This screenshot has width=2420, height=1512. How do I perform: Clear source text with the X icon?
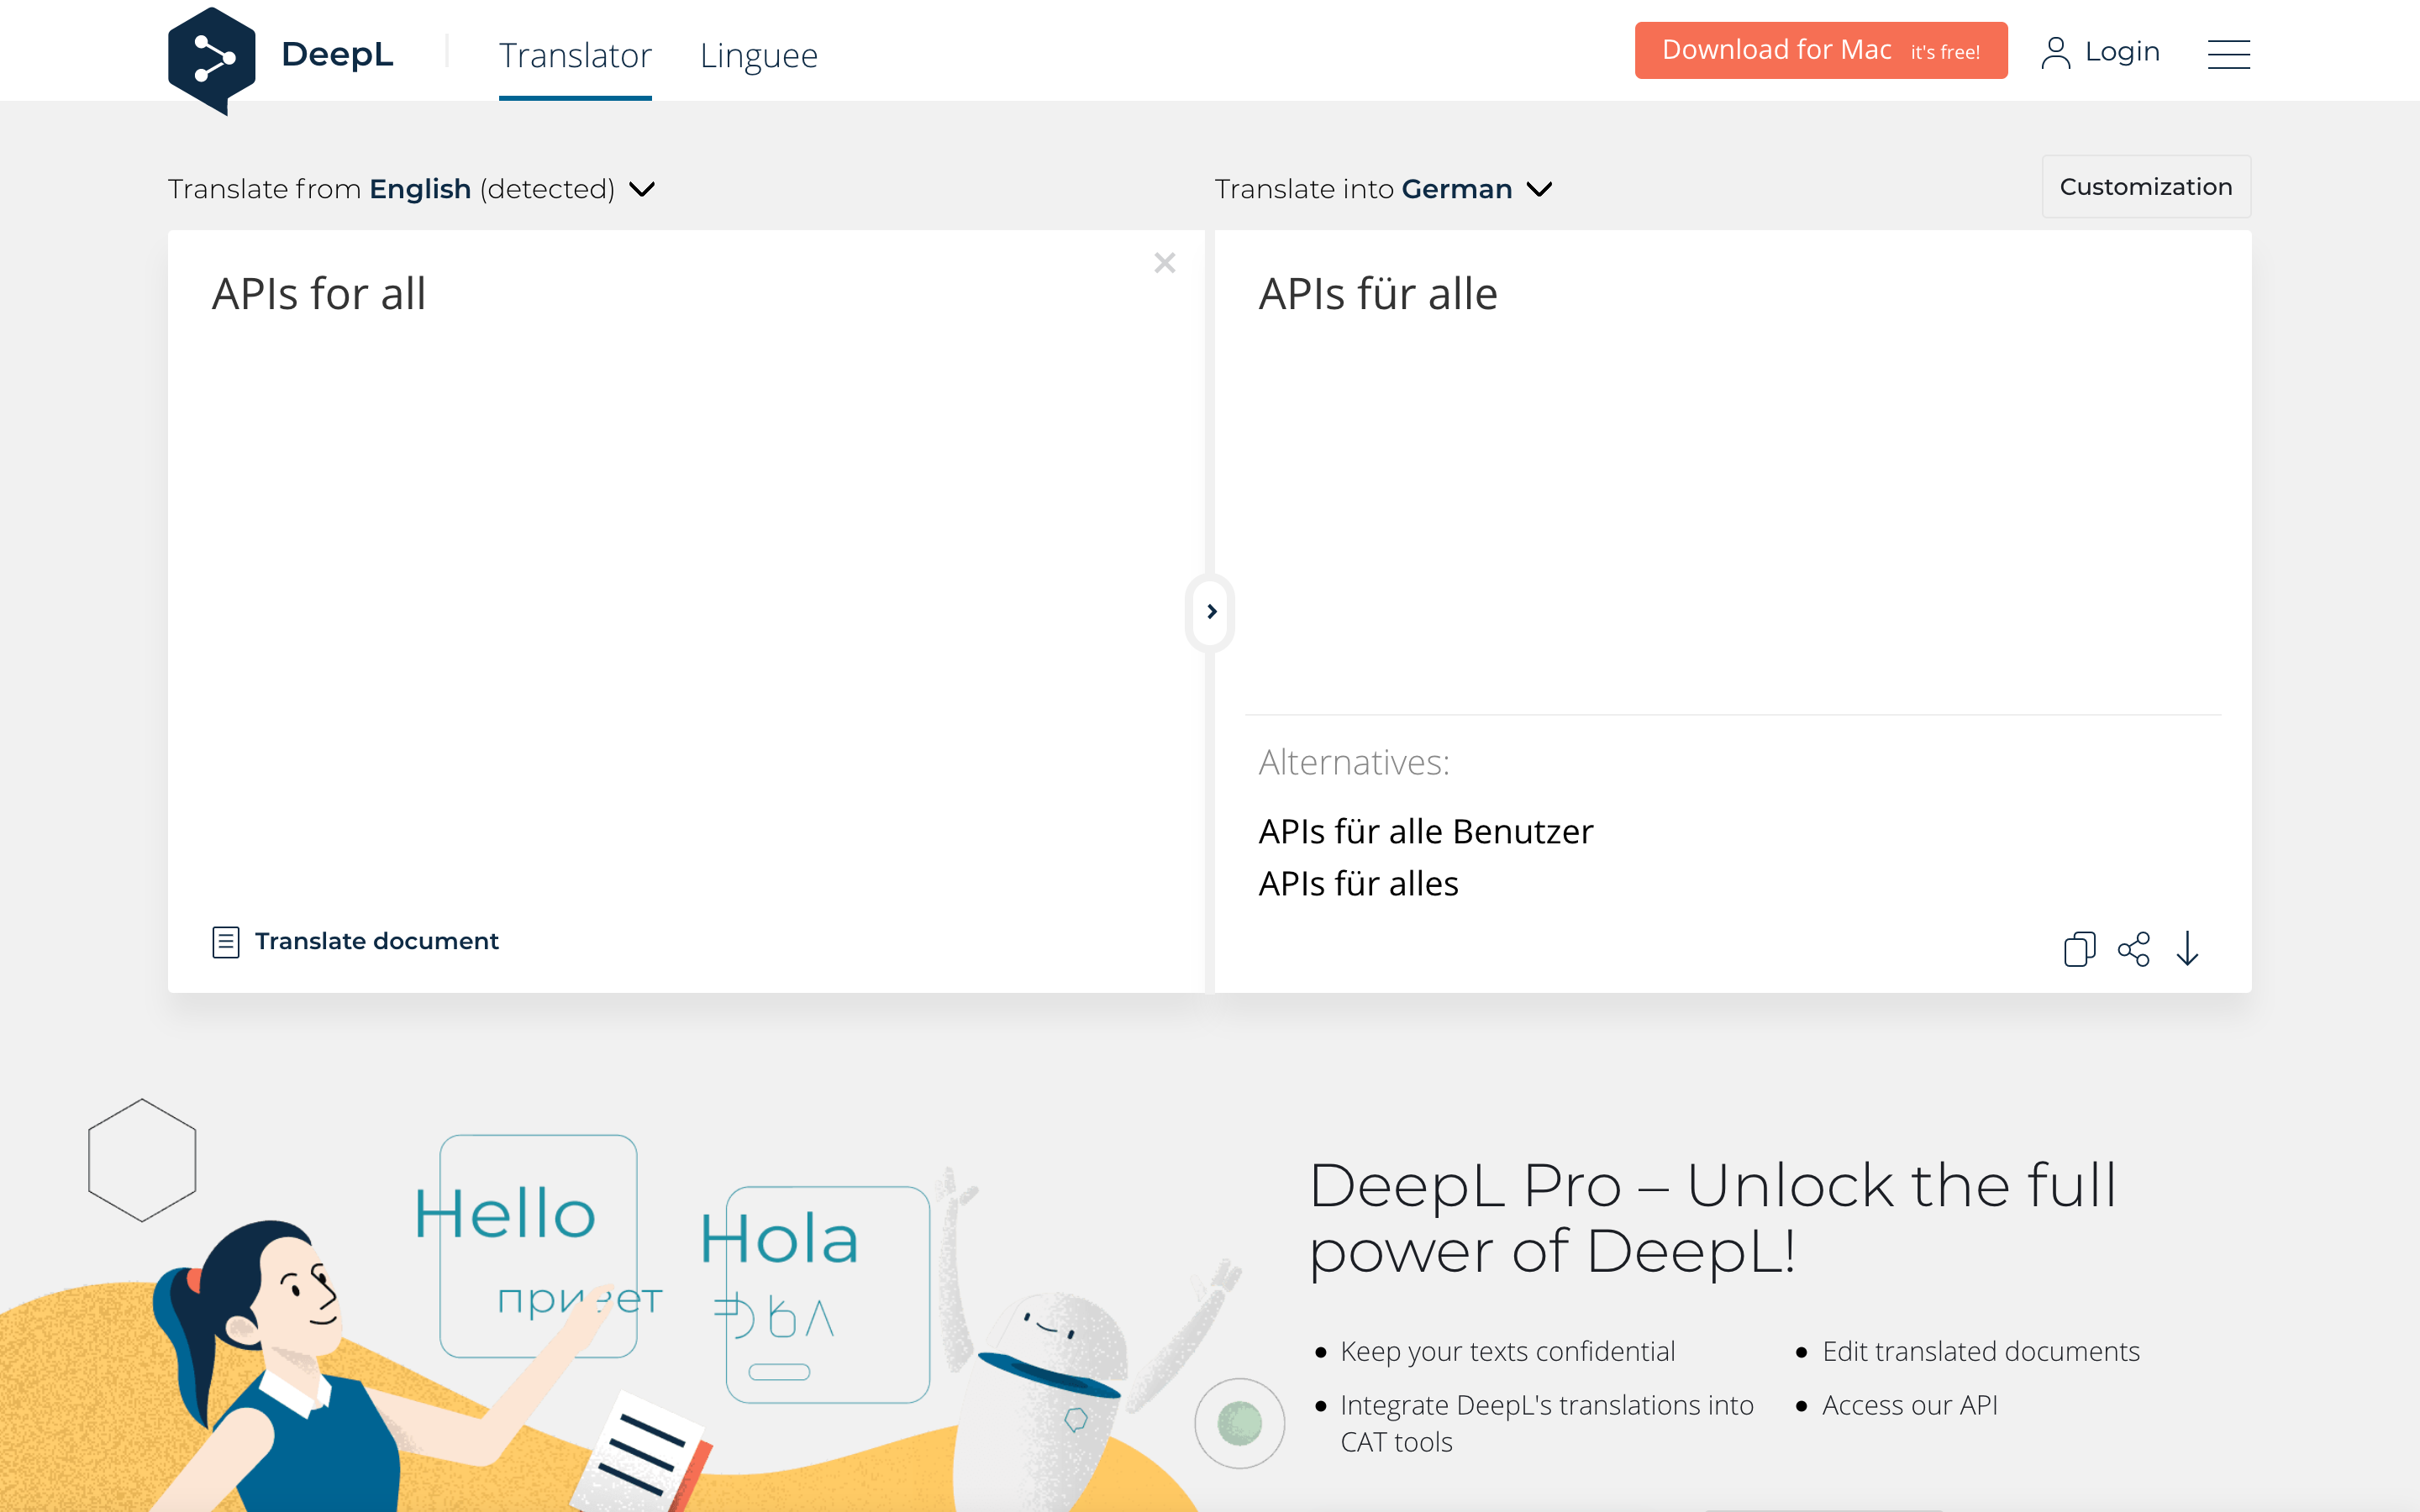coord(1164,263)
